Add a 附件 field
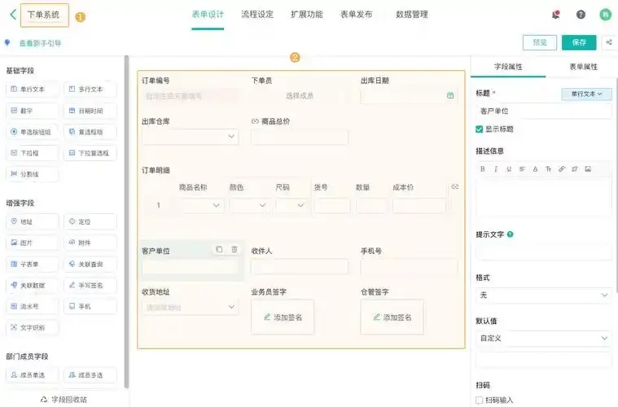 (x=90, y=243)
